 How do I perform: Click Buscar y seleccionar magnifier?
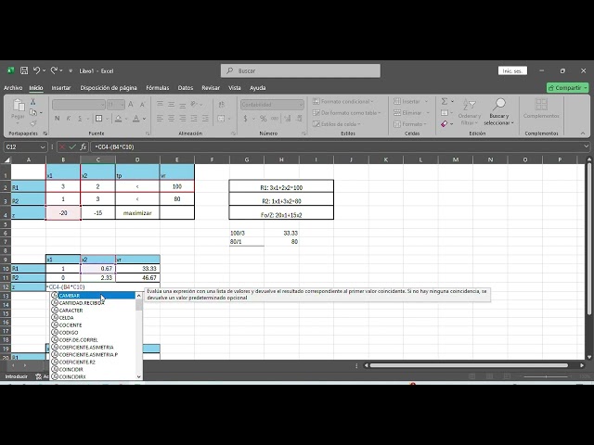click(x=498, y=112)
